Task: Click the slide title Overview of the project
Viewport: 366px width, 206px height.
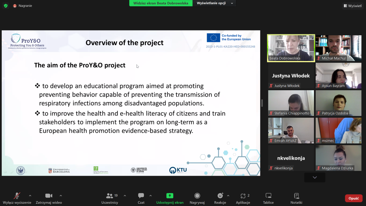Action: coord(125,43)
